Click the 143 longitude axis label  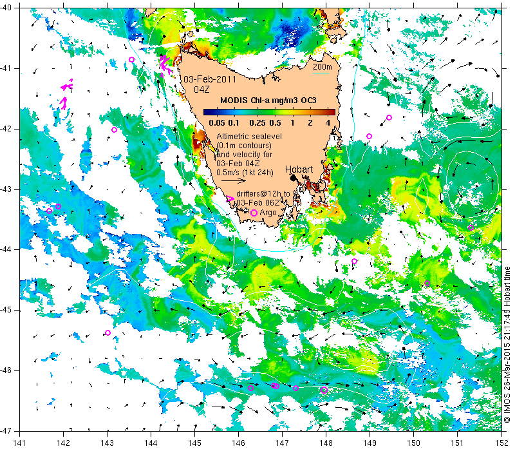tap(107, 443)
